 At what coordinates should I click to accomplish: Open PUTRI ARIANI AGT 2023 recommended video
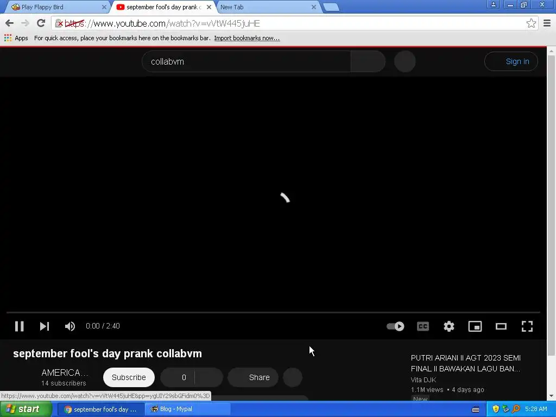coord(465,363)
